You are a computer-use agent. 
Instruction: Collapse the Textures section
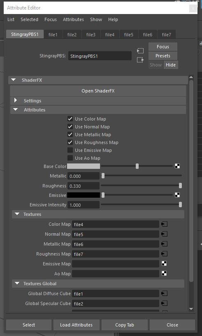point(17,214)
